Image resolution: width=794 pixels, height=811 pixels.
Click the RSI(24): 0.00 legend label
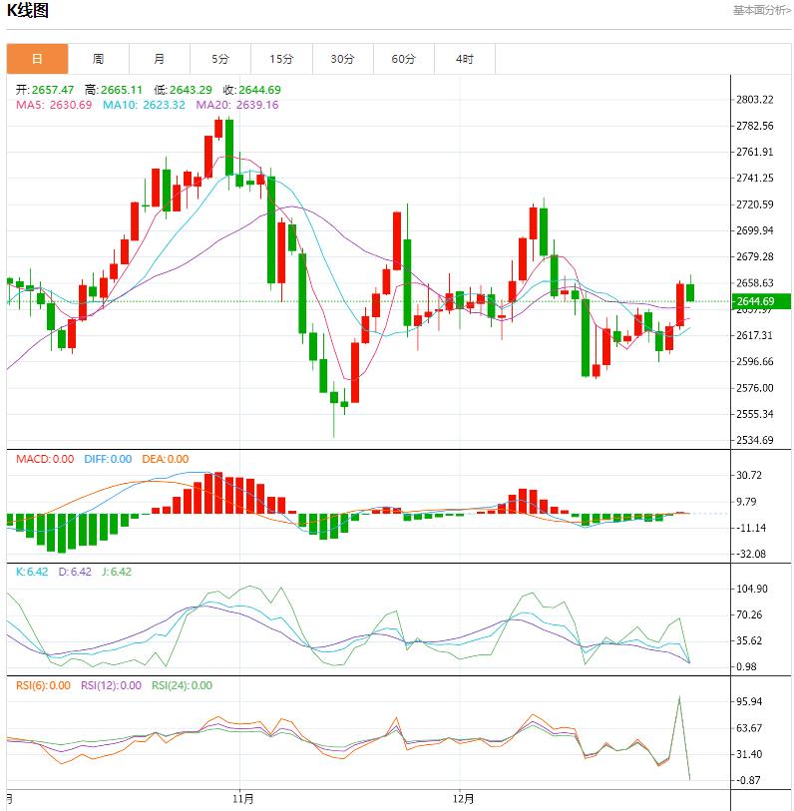pyautogui.click(x=182, y=685)
